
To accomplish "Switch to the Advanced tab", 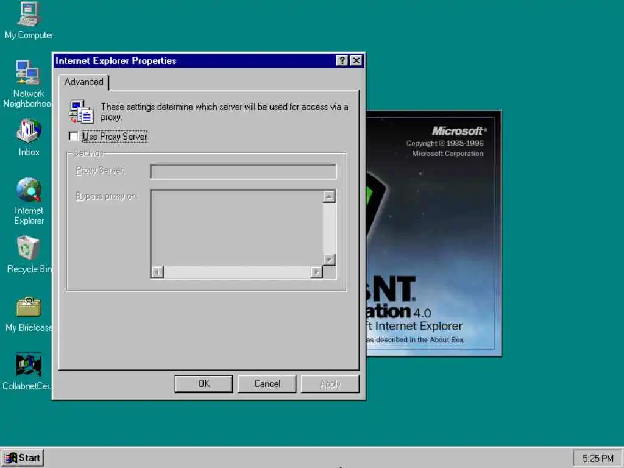I will point(84,82).
